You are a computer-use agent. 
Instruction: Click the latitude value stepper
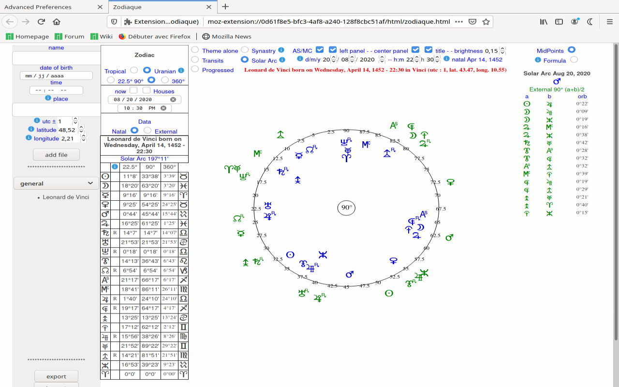click(x=81, y=130)
